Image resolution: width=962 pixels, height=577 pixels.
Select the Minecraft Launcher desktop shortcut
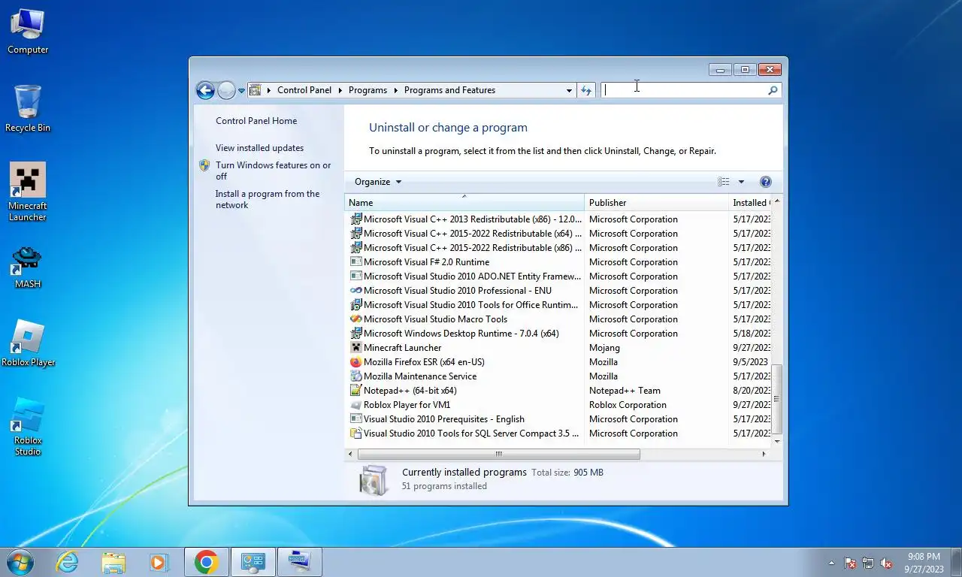pos(28,192)
